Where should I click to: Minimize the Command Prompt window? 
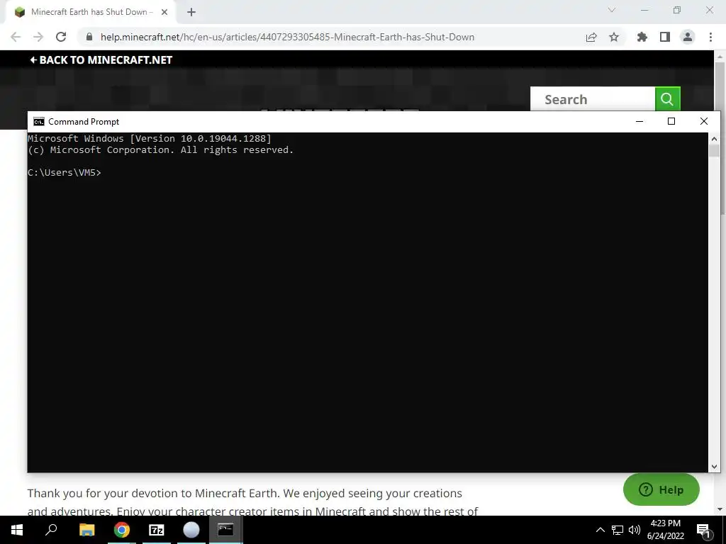tap(640, 122)
